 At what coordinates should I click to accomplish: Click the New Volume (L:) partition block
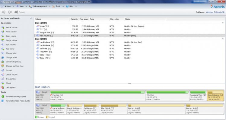tap(215, 95)
